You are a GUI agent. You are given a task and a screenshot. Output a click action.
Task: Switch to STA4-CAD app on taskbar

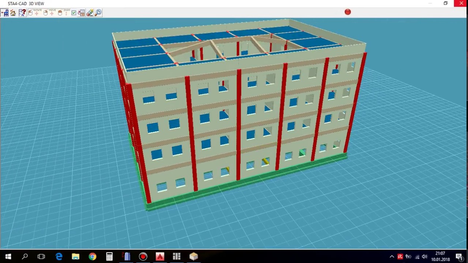coord(126,257)
